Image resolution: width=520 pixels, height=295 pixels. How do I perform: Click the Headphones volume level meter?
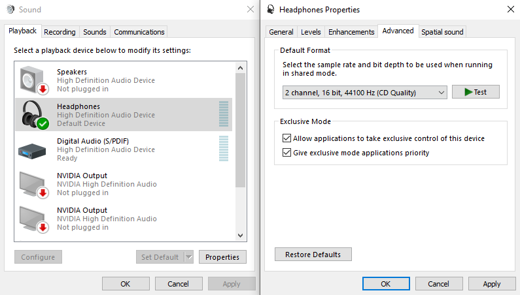pyautogui.click(x=224, y=114)
